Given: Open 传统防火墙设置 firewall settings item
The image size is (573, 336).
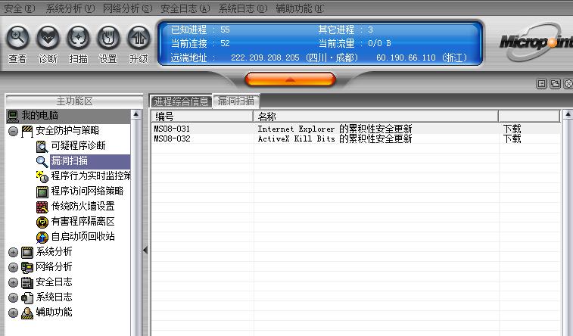Looking at the screenshot, I should (83, 206).
